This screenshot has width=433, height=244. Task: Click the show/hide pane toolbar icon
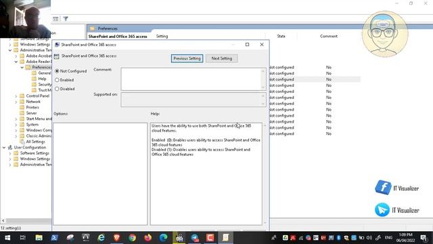click(55, 19)
